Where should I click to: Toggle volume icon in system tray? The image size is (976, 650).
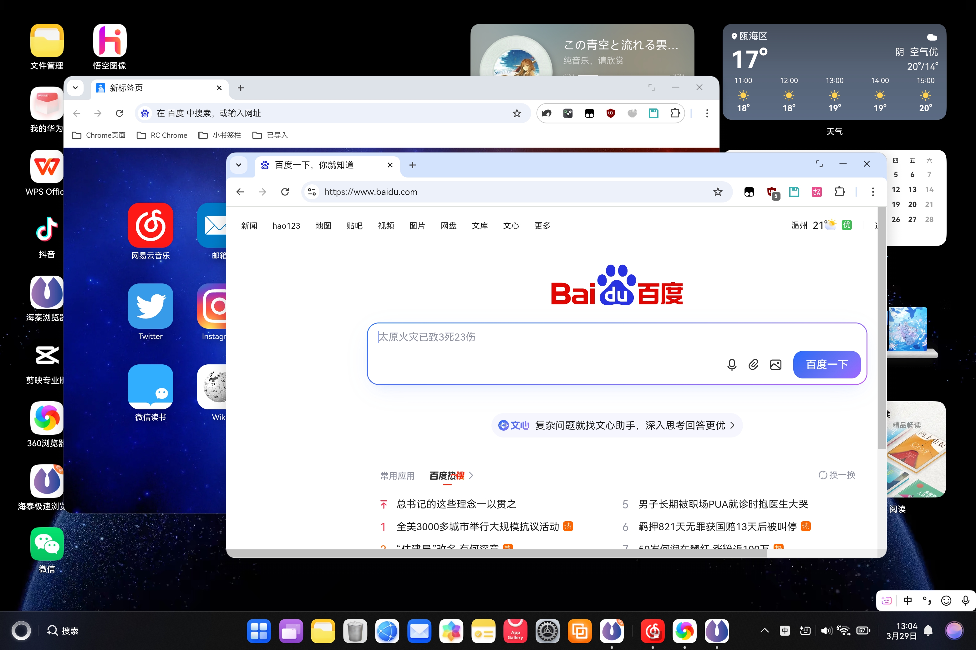coord(826,631)
